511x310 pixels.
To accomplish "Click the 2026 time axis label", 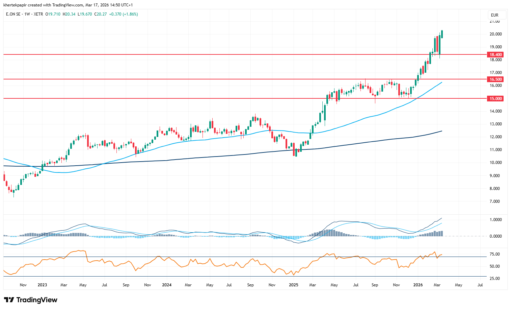I will pos(418,285).
